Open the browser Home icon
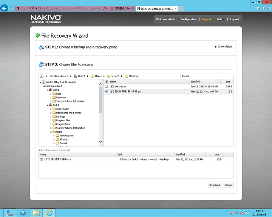The image size is (272, 217). [x=258, y=8]
